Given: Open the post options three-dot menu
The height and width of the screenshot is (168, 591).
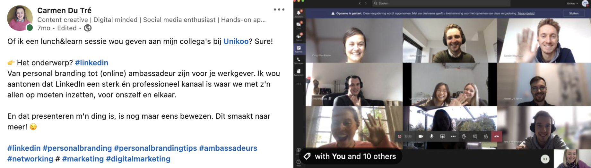Looking at the screenshot, I should click(279, 10).
